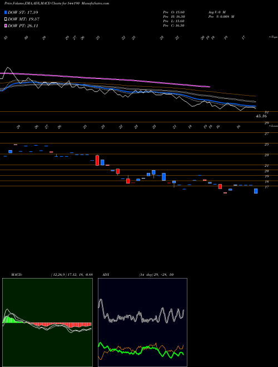
Task: Click the MACD '(12,26,9) 17.12, 18, -0.88' values
Action: coord(72,275)
